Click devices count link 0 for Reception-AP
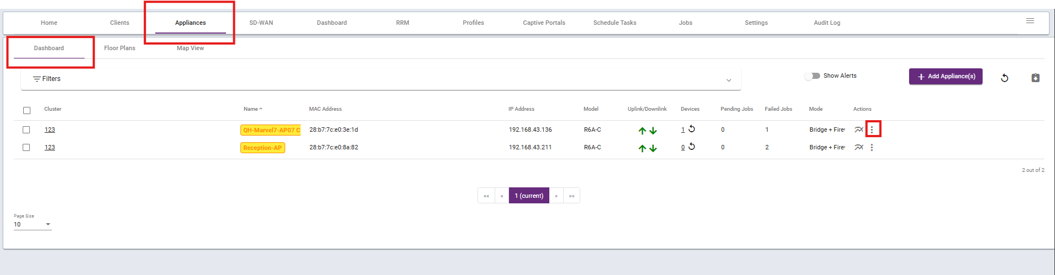Viewport: 1055px width, 275px height. click(x=683, y=148)
